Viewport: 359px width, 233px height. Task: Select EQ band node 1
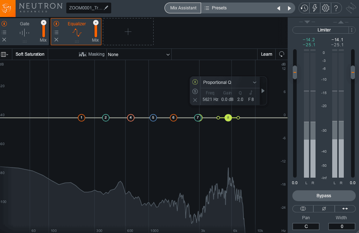click(81, 118)
